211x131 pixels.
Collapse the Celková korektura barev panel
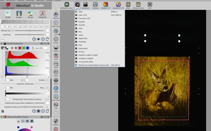[x=1, y=117]
